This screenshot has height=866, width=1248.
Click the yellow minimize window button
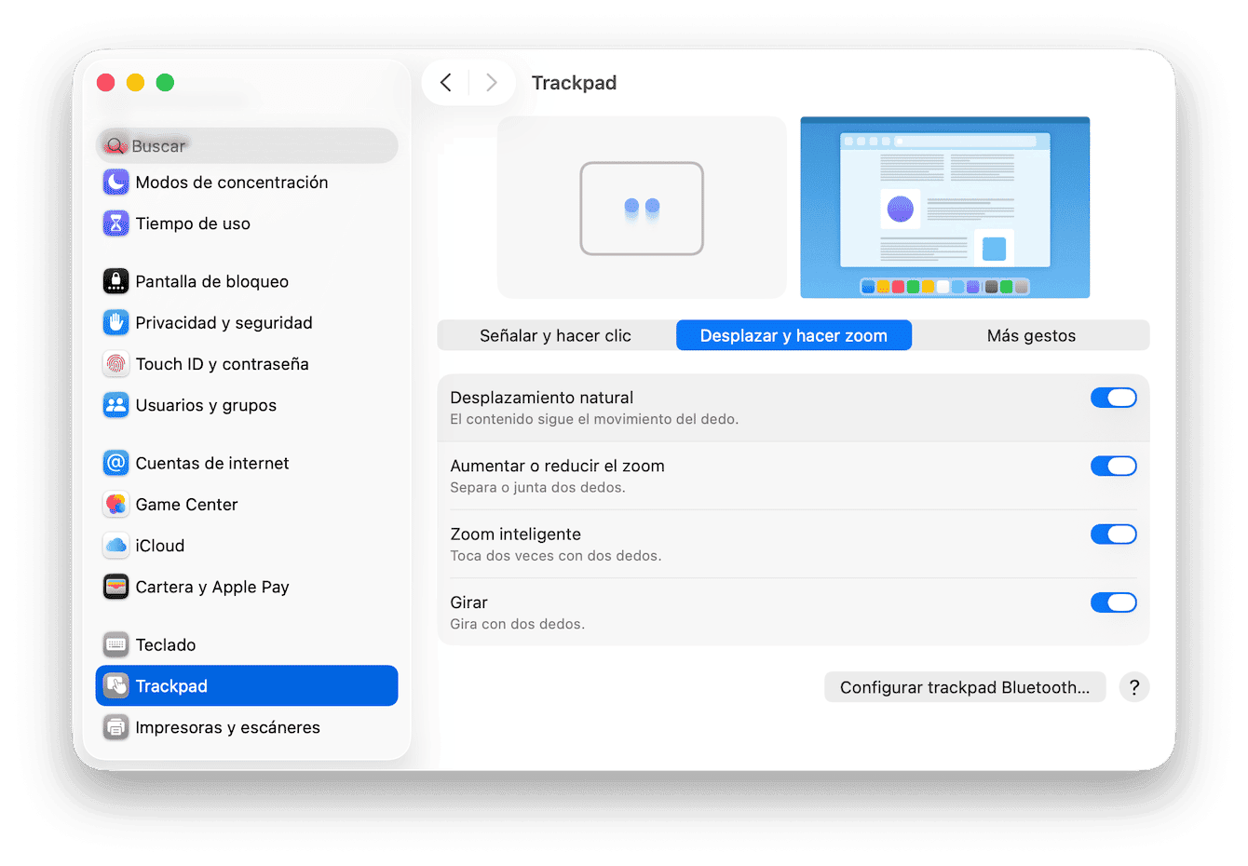tap(135, 83)
